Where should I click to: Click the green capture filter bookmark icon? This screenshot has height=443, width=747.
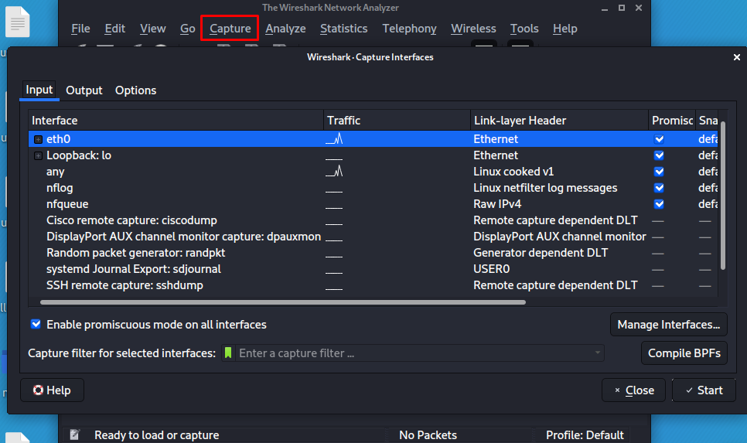[228, 353]
